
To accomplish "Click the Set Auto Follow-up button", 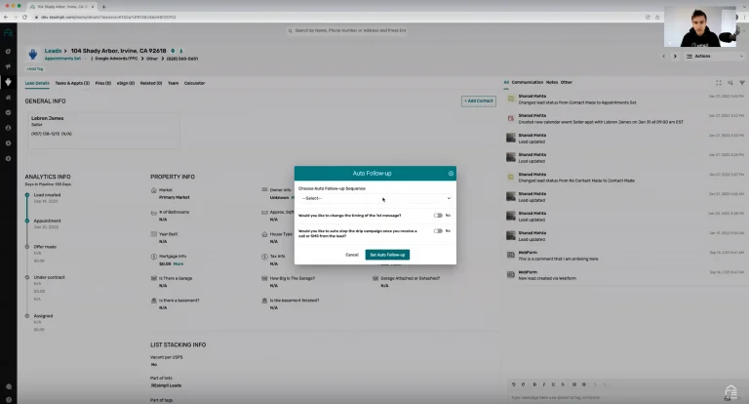I will point(387,255).
